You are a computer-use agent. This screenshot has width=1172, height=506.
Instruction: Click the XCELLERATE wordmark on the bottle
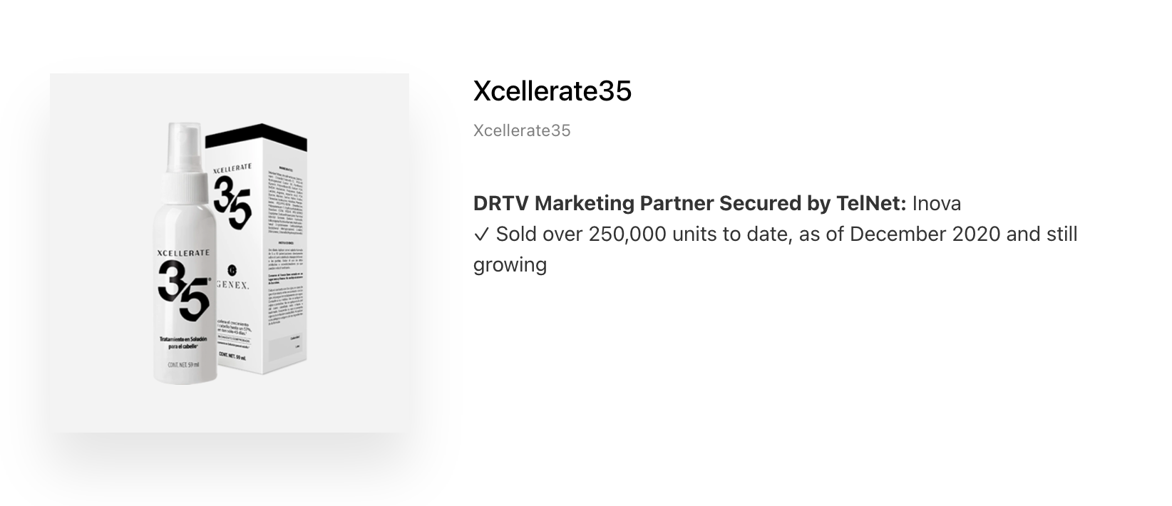point(184,252)
